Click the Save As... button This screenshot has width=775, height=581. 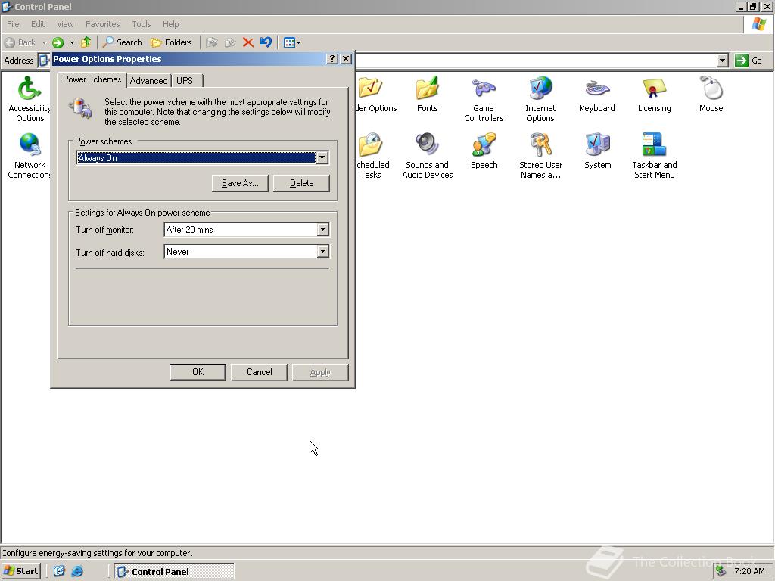[x=240, y=183]
